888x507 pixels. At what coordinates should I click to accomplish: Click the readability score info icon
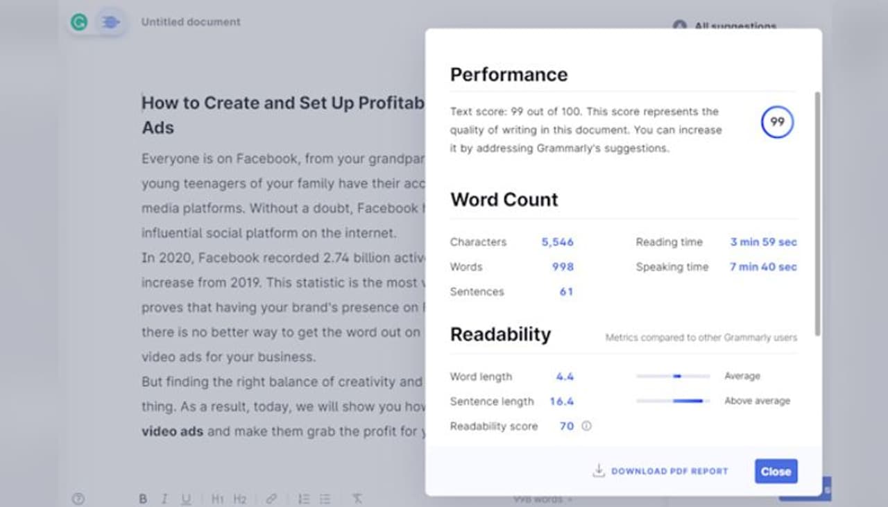tap(586, 427)
